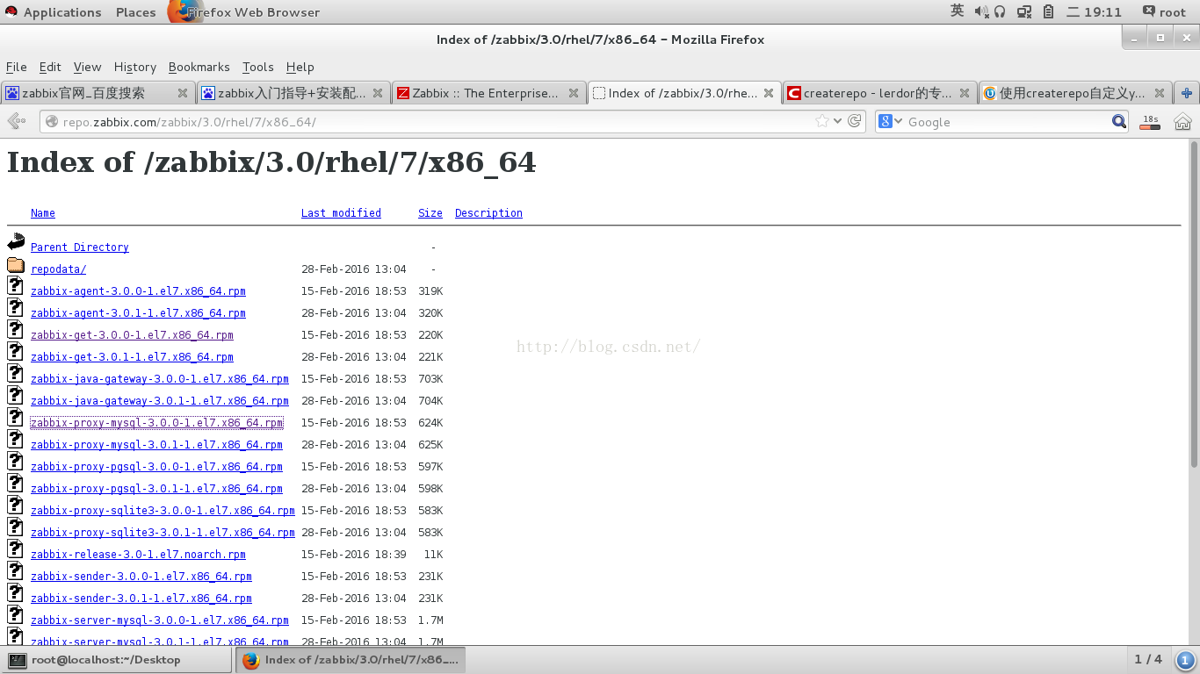The image size is (1200, 674).
Task: Open a new tab with the plus button
Action: point(1187,93)
